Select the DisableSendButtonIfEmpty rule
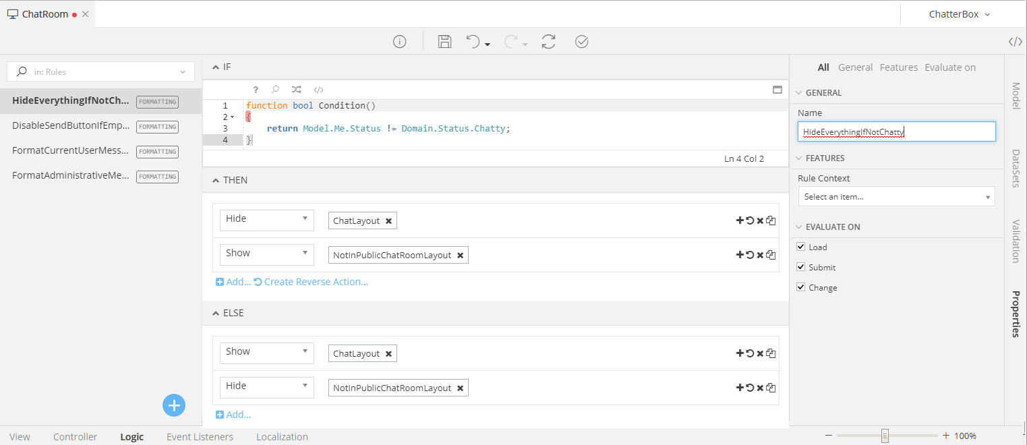The width and height of the screenshot is (1027, 445). pos(71,125)
